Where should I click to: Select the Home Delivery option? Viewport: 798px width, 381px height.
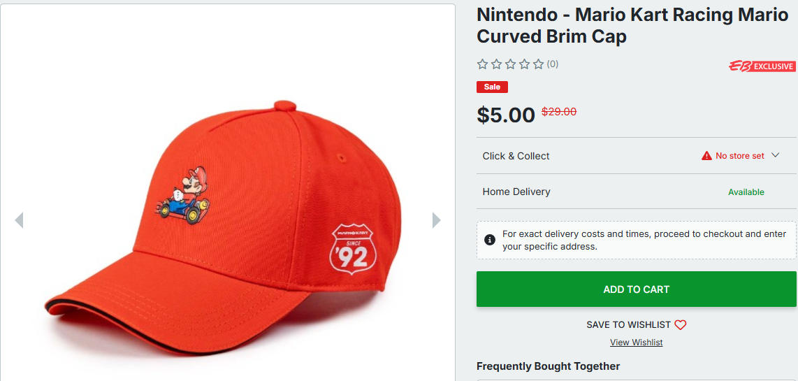[x=516, y=192]
